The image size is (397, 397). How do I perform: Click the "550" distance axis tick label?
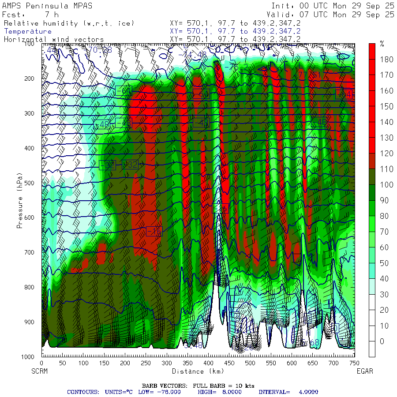(271, 363)
